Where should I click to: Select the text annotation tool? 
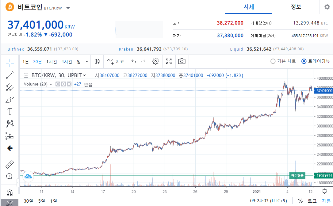click(x=10, y=112)
